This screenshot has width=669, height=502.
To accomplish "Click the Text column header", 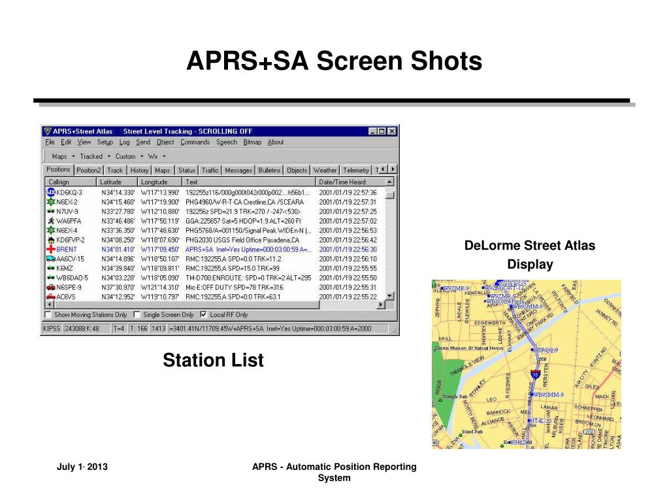I will point(249,182).
